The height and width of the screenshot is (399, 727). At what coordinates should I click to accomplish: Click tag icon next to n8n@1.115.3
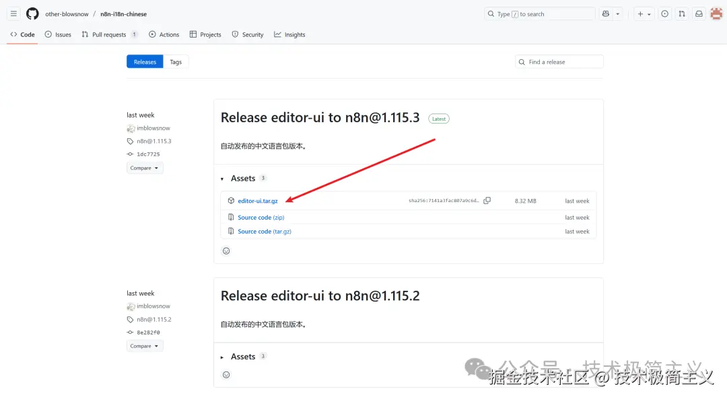click(131, 141)
